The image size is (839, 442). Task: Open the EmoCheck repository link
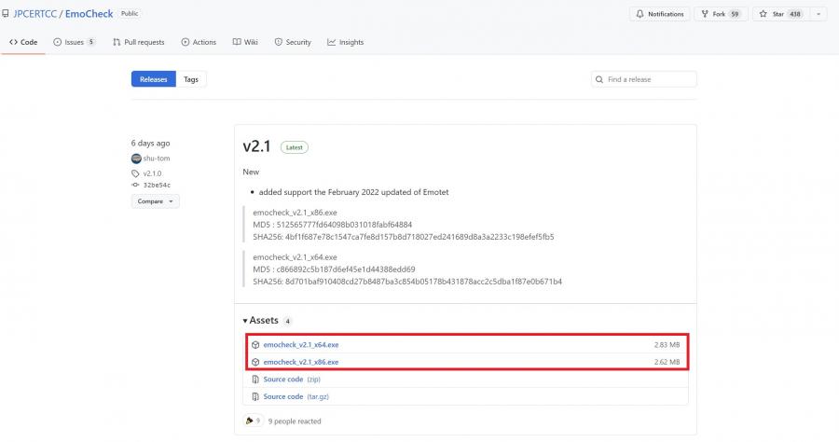coord(89,14)
